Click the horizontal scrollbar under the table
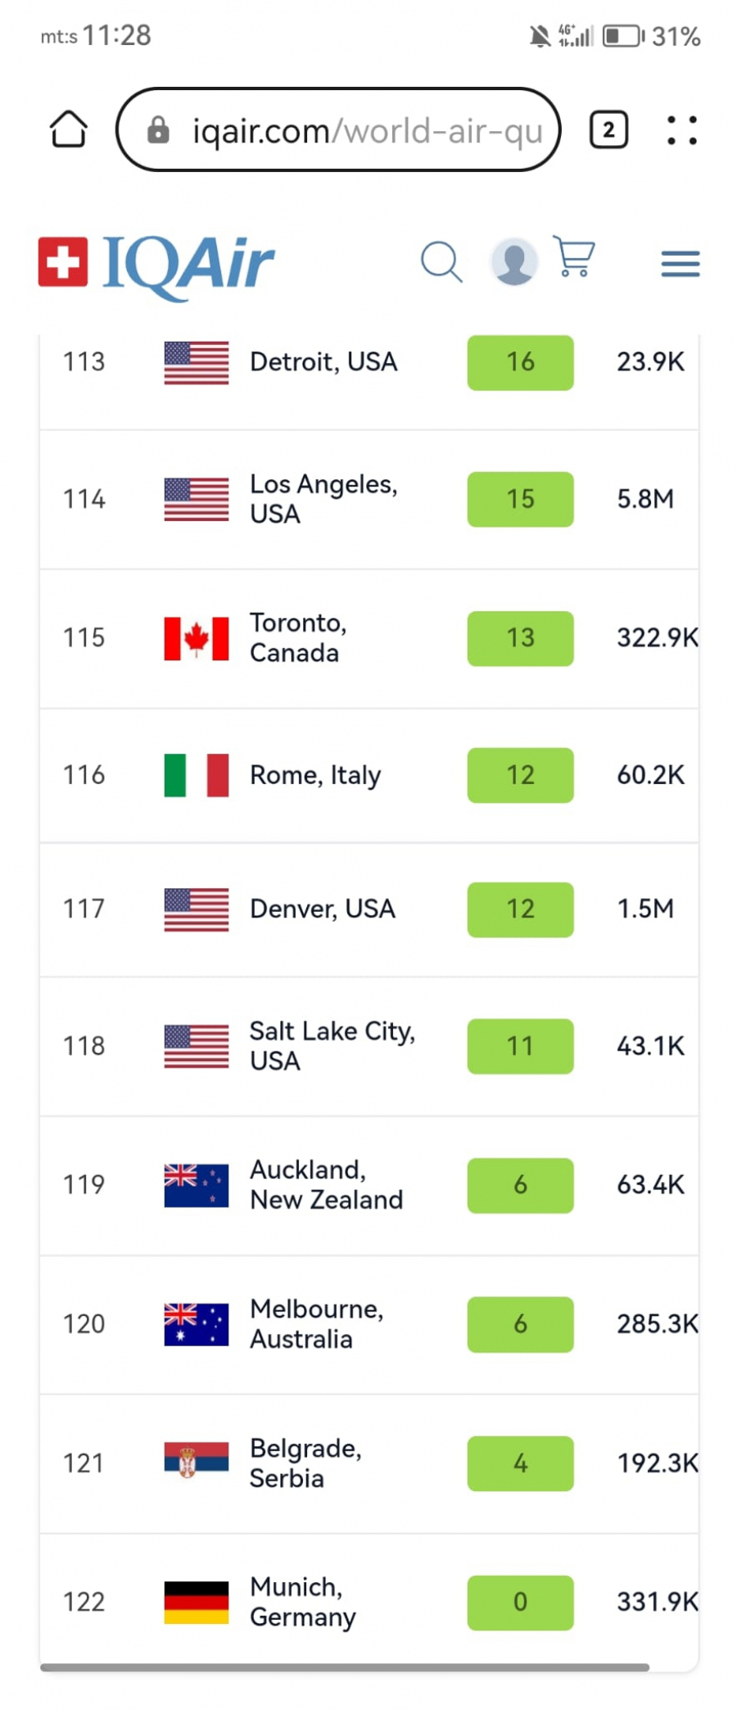The width and height of the screenshot is (737, 1710). [x=344, y=1667]
